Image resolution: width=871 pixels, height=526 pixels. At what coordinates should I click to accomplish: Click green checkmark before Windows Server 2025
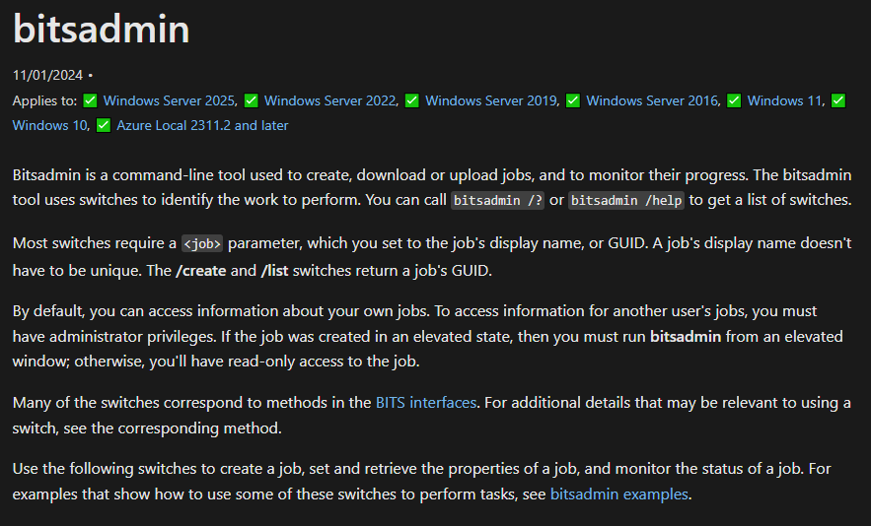point(90,100)
